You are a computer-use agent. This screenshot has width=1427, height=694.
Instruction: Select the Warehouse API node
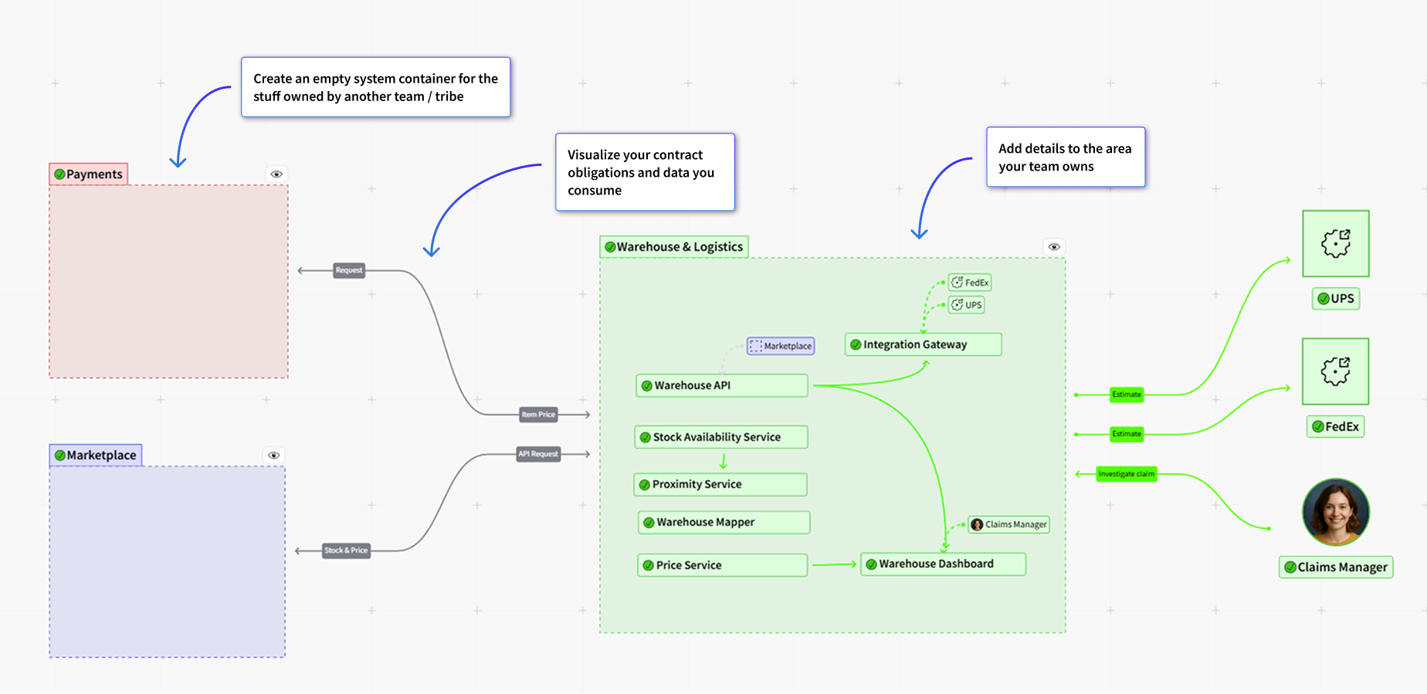(x=721, y=385)
